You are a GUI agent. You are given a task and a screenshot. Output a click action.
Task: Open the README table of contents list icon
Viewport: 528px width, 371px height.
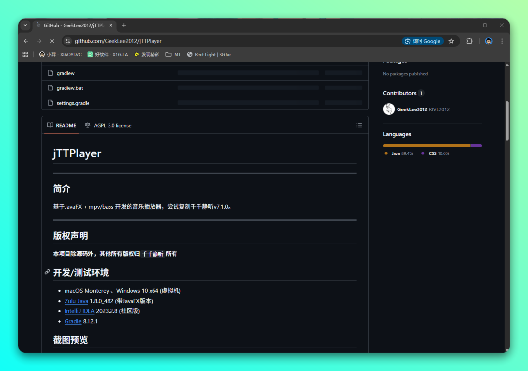point(359,125)
